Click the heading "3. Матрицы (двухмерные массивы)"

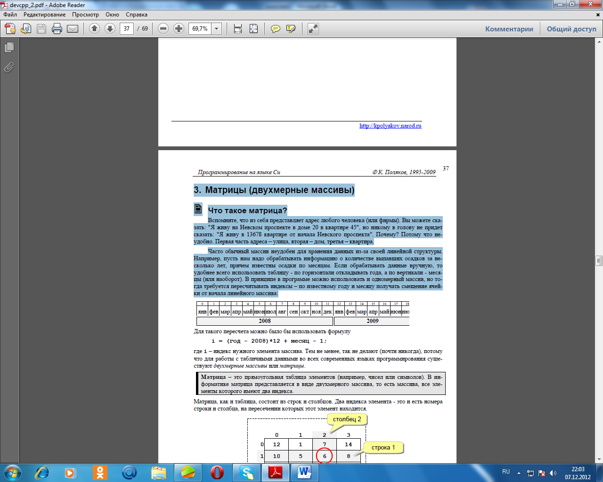274,190
